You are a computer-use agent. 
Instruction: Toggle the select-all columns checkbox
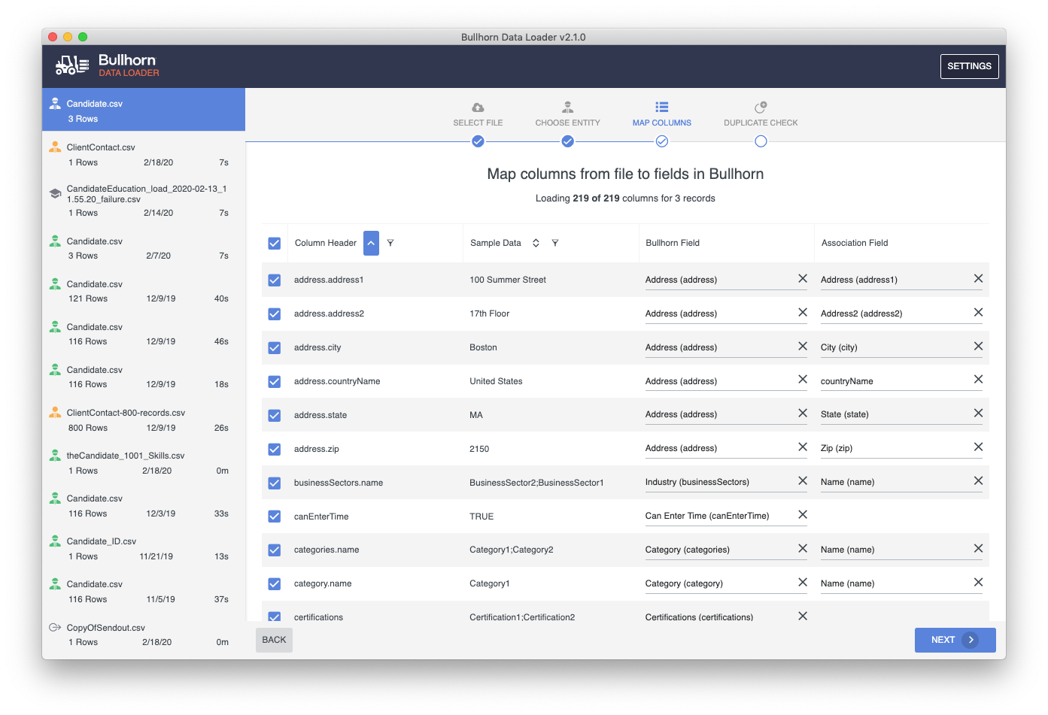pyautogui.click(x=275, y=244)
